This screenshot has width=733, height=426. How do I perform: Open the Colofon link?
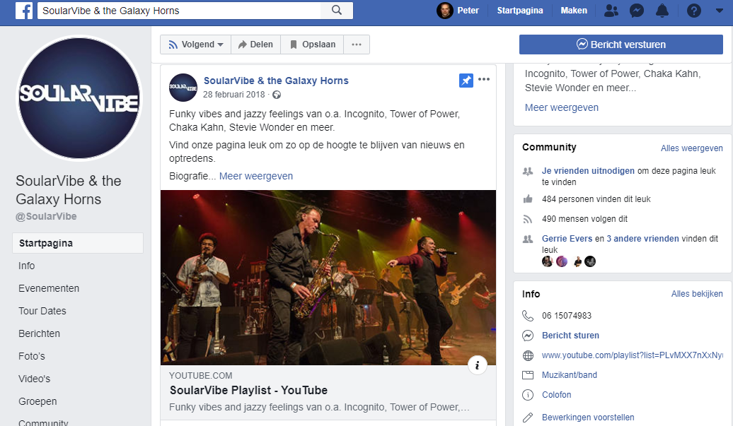[556, 395]
